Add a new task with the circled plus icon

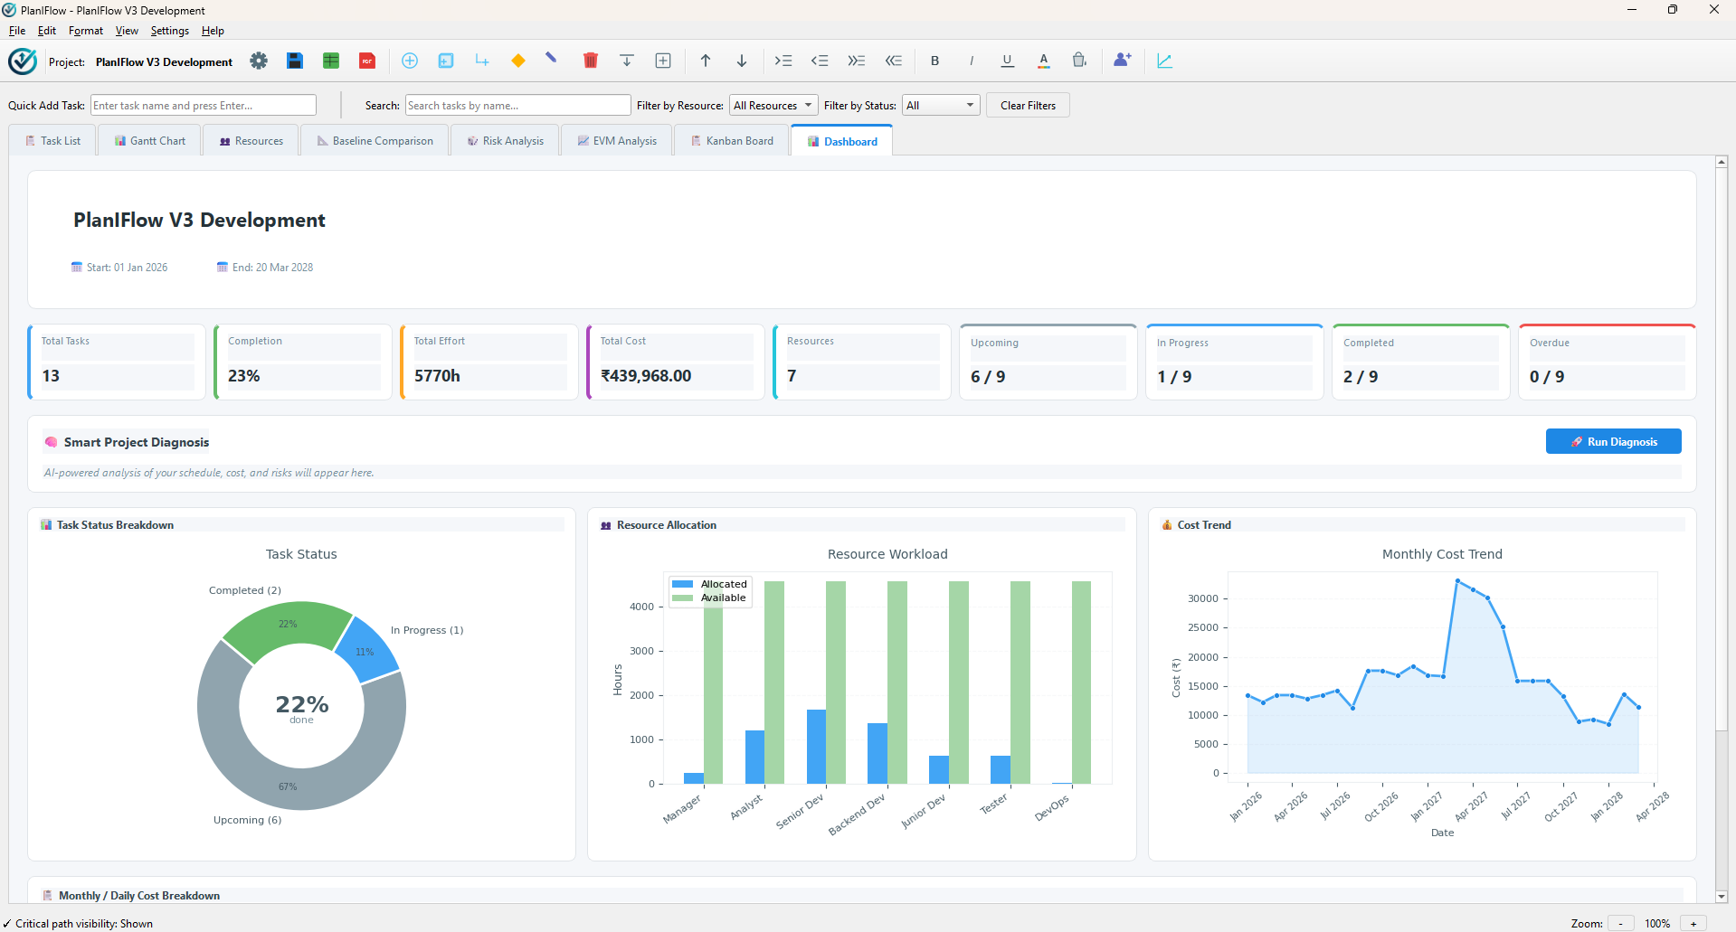(x=410, y=61)
